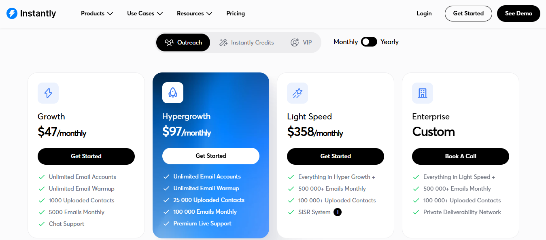Click the shooting star icon on Light Speed
The image size is (546, 240).
point(297,93)
